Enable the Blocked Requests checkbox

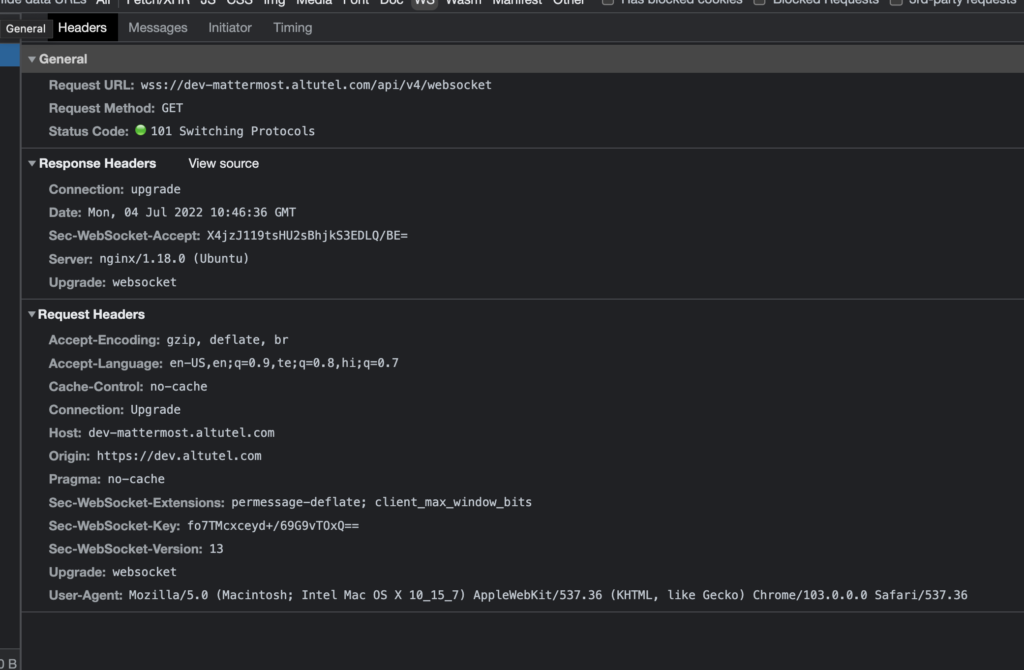(x=759, y=2)
